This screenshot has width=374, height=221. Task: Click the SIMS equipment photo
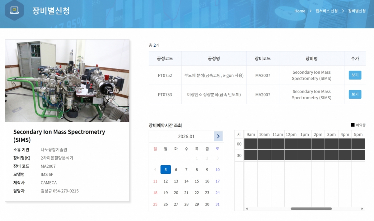(x=67, y=80)
